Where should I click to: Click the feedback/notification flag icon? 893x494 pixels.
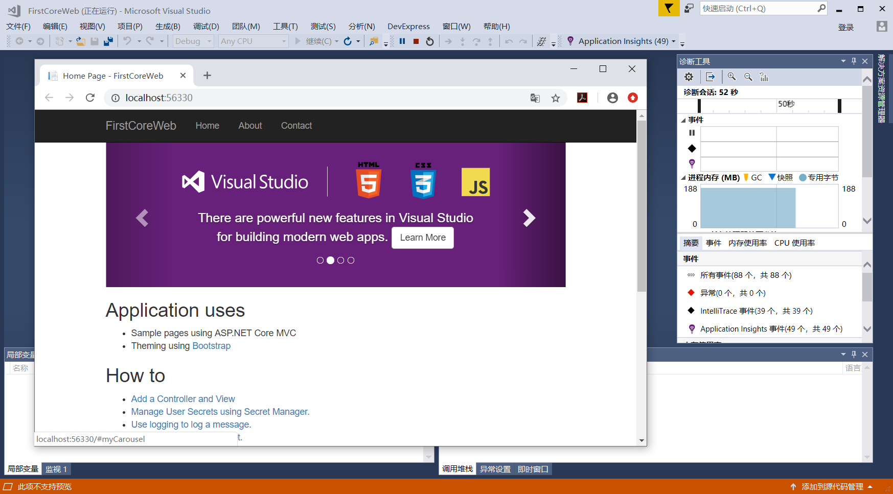(x=669, y=8)
